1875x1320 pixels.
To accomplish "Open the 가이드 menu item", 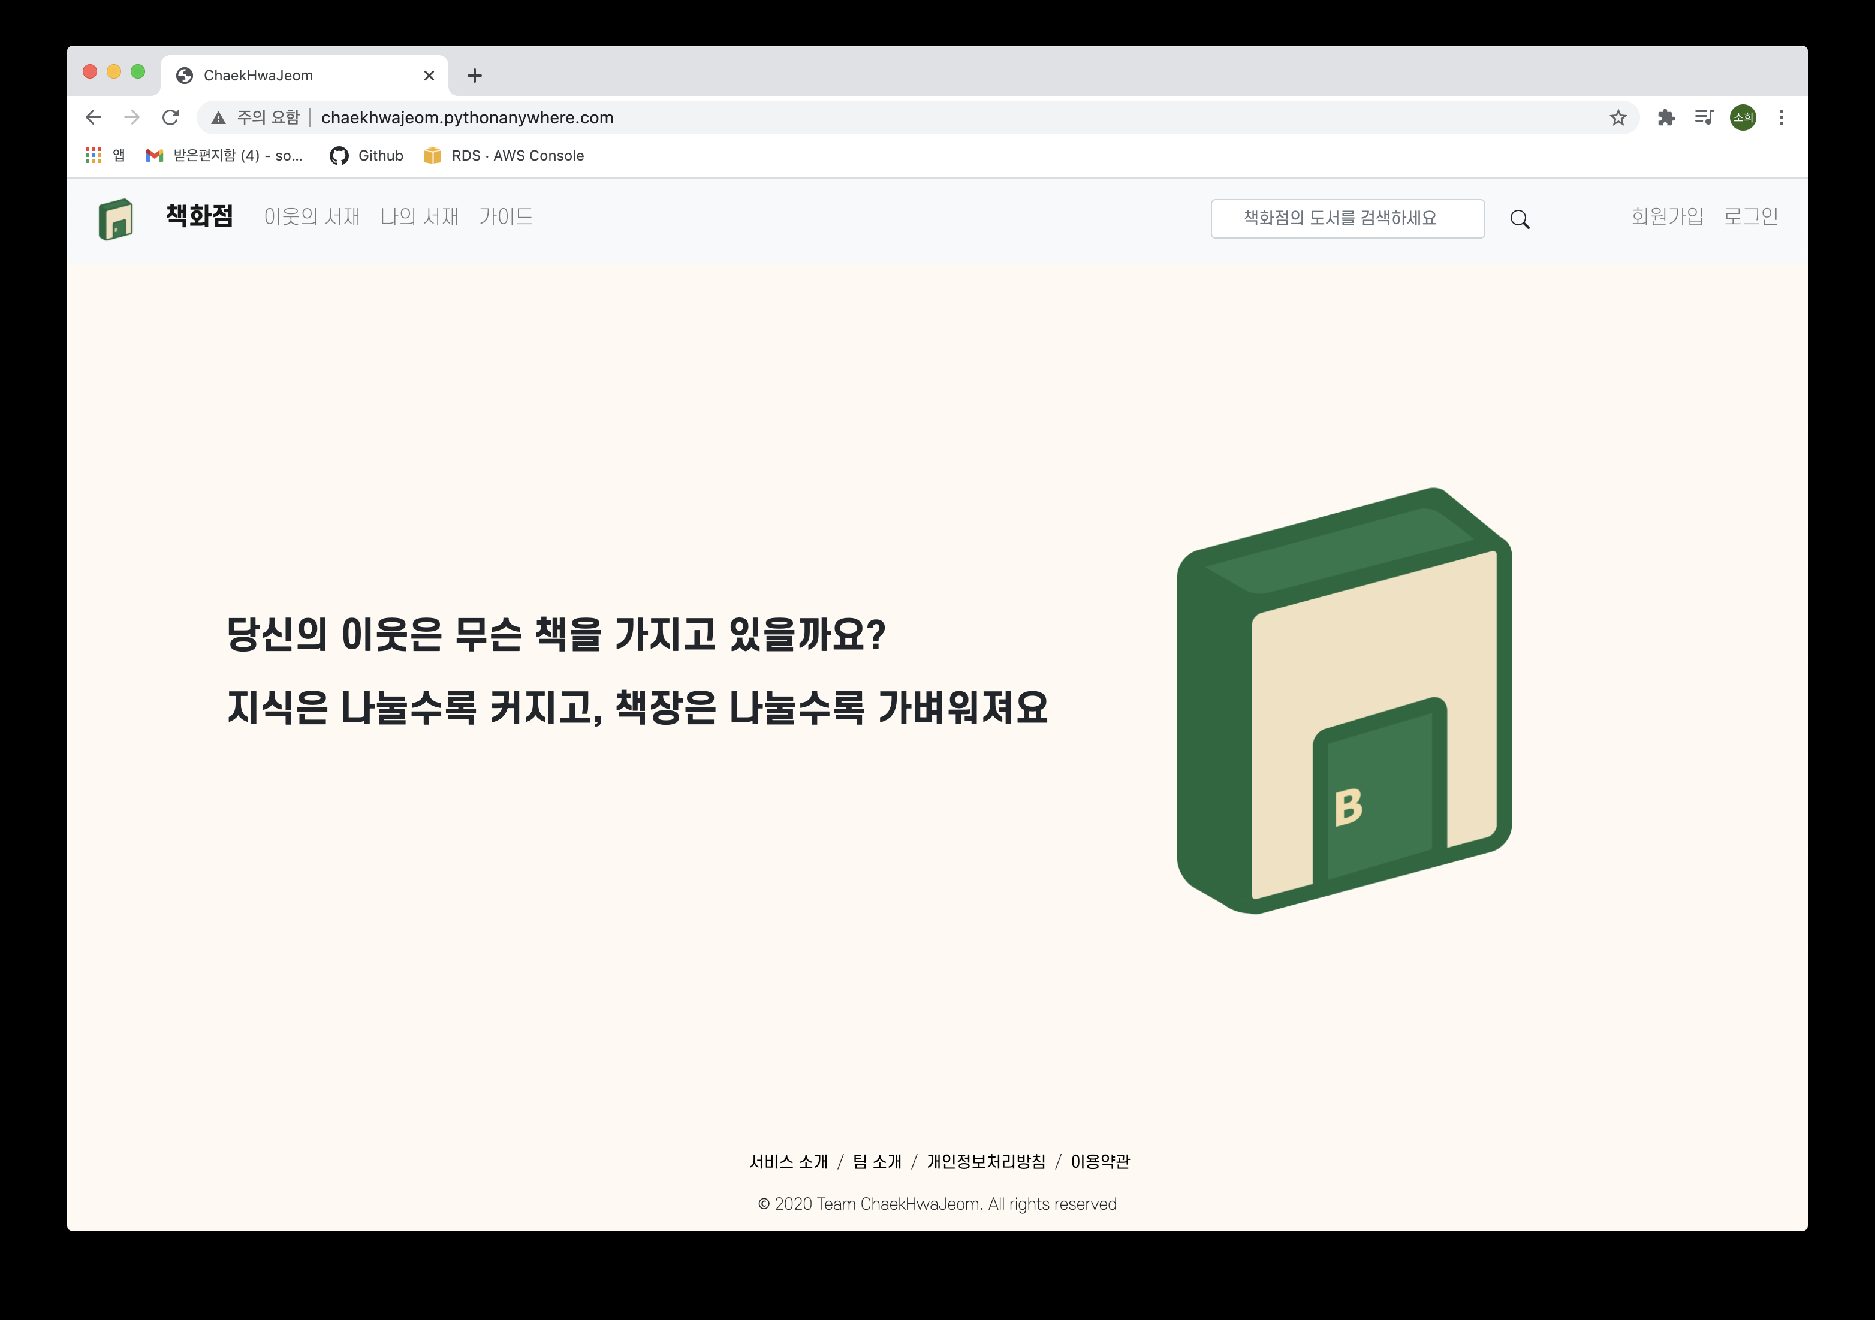I will pyautogui.click(x=505, y=216).
